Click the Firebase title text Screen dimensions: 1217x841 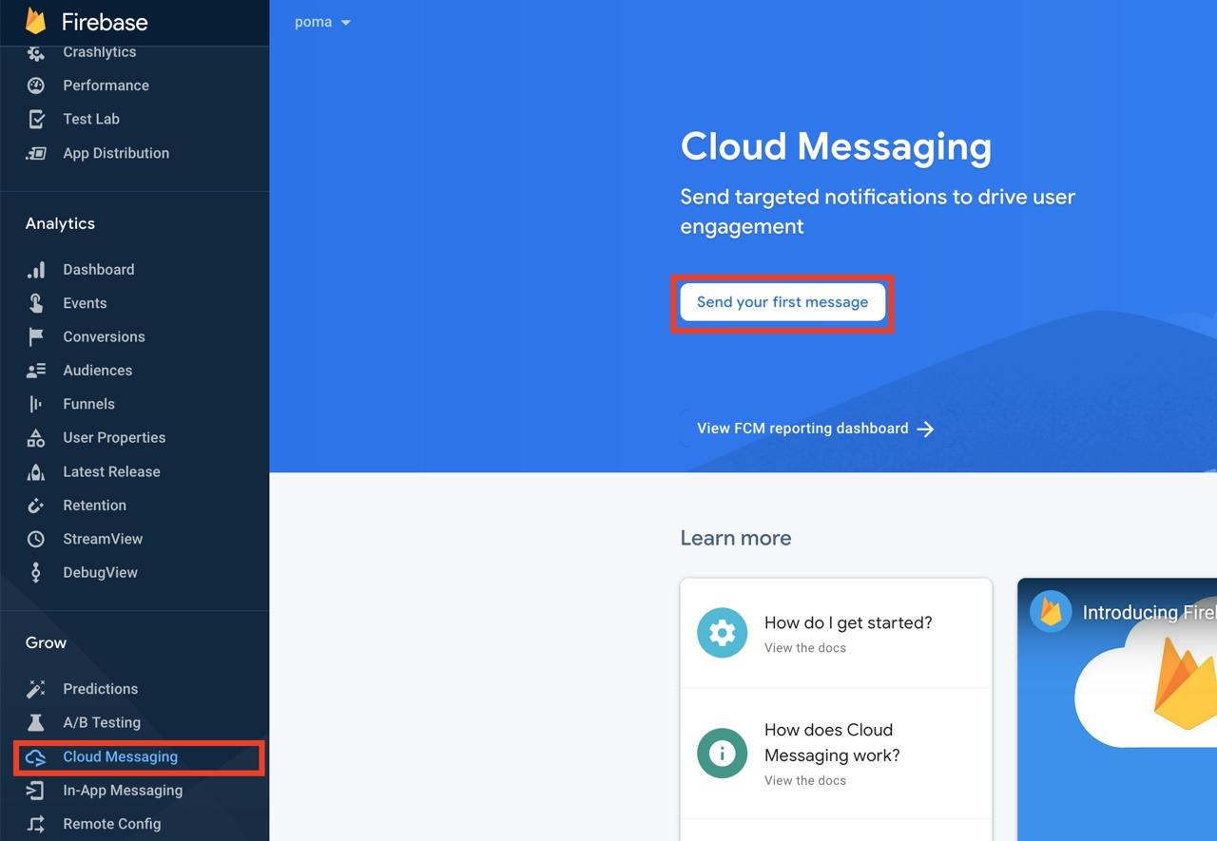105,22
